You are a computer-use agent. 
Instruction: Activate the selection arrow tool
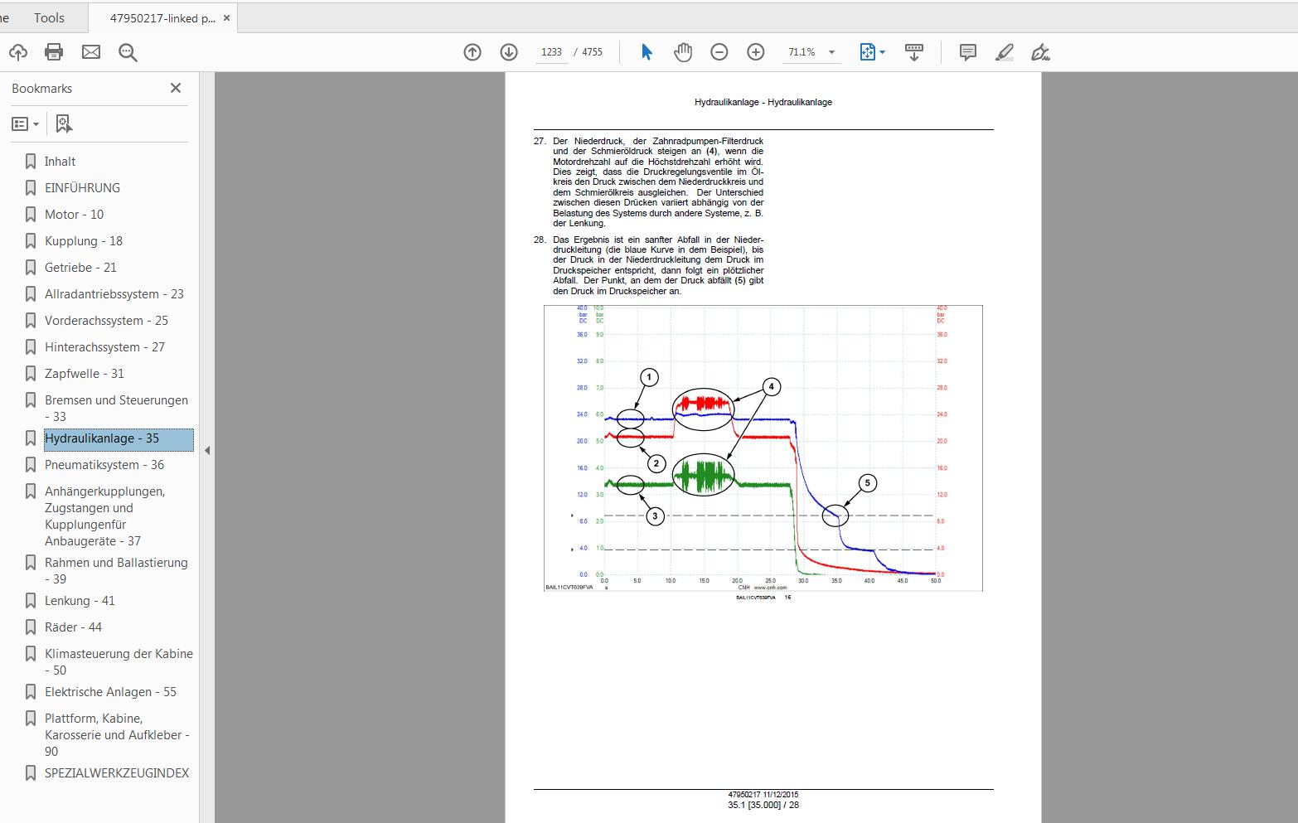click(647, 52)
